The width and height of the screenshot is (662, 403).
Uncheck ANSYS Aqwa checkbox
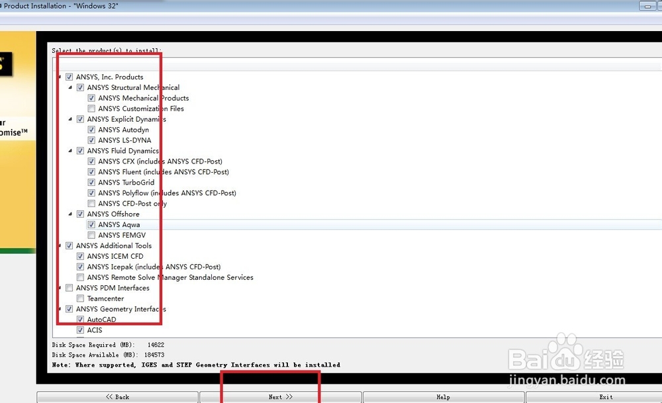tap(91, 224)
